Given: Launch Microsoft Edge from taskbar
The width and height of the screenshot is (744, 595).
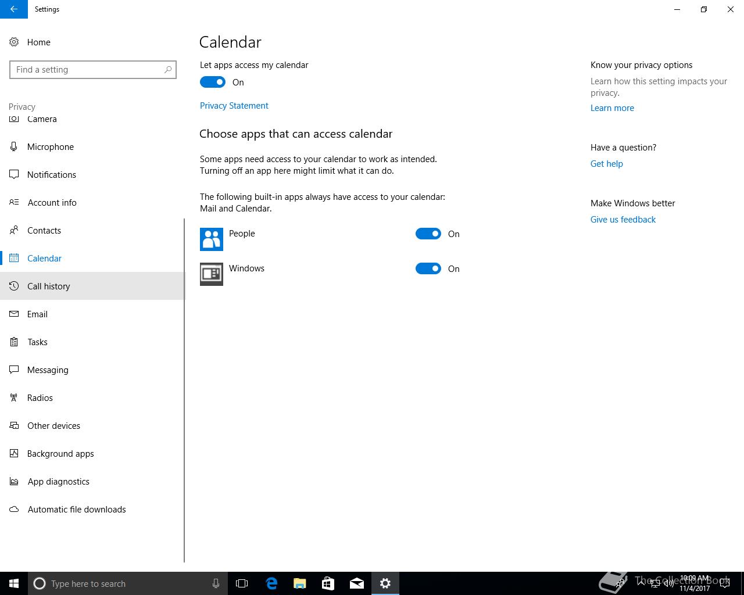Looking at the screenshot, I should pos(271,583).
